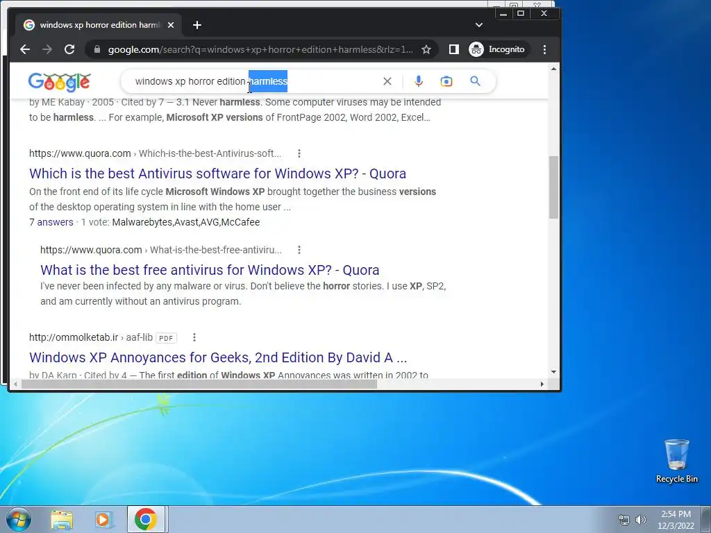Click the forward navigation arrow

[47, 49]
